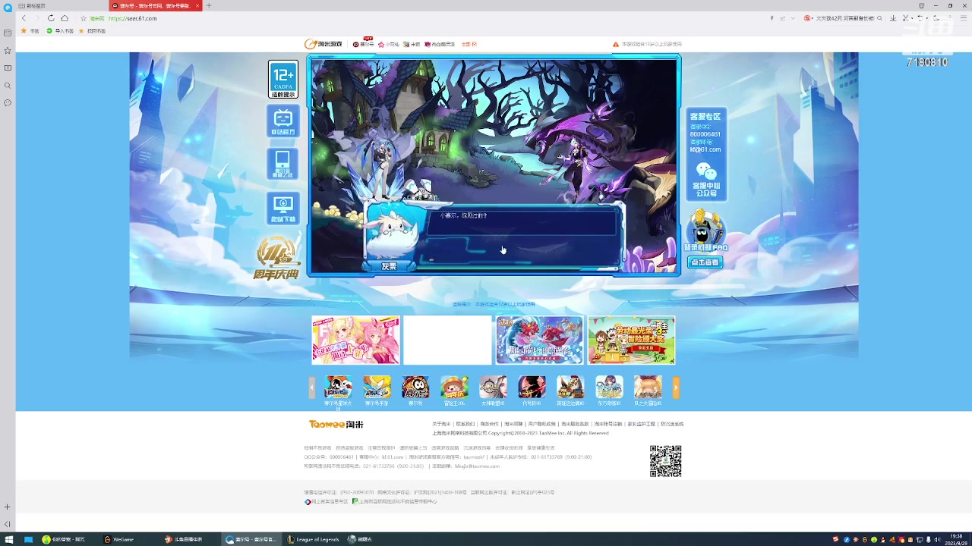Click the footer QR code
Image resolution: width=972 pixels, height=546 pixels.
pyautogui.click(x=665, y=461)
